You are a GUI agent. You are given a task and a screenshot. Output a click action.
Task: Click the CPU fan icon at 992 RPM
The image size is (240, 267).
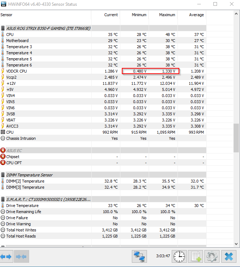click(x=3, y=132)
